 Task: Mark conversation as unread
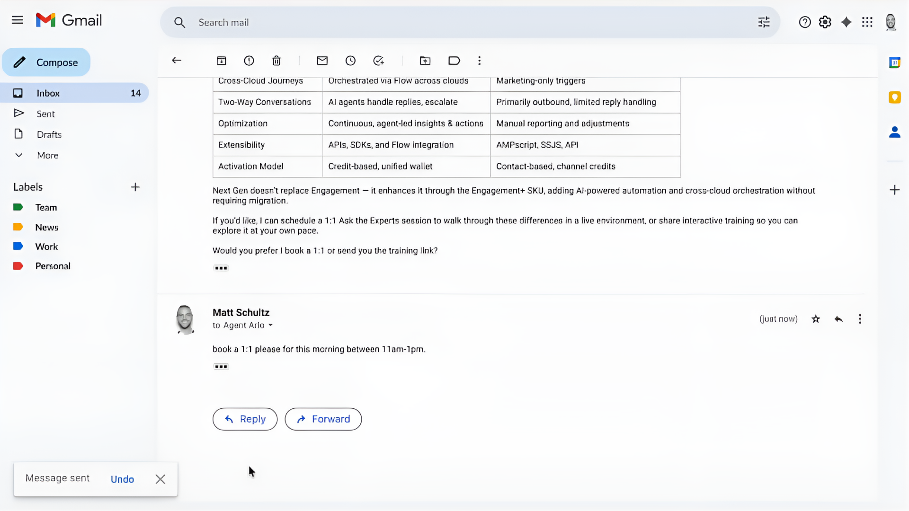tap(322, 61)
